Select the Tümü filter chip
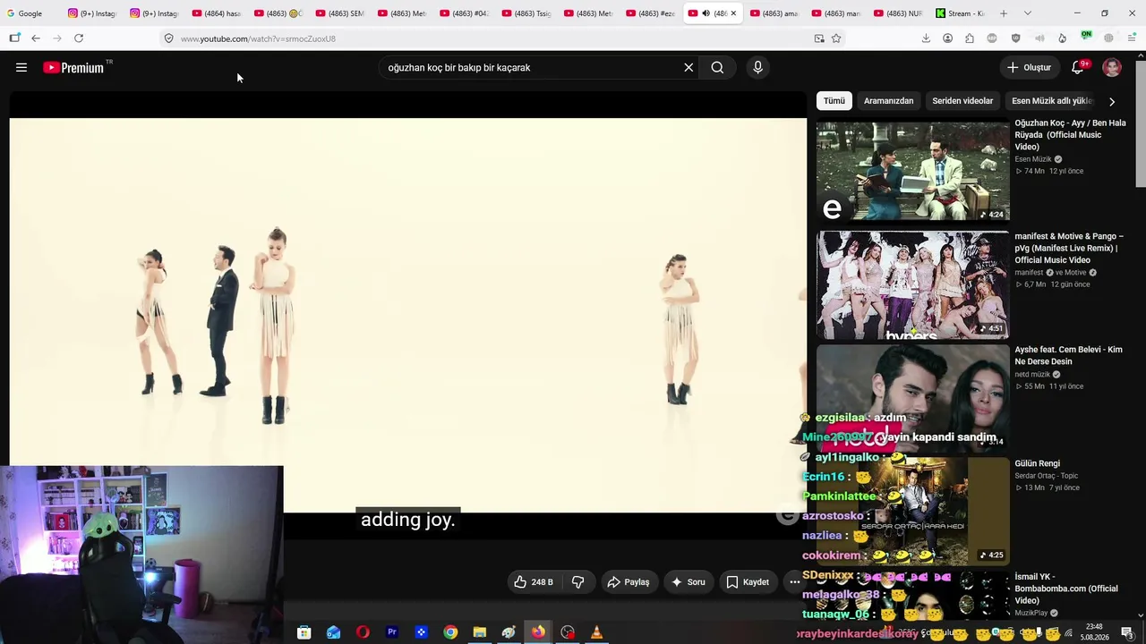This screenshot has width=1146, height=644. pyautogui.click(x=834, y=101)
